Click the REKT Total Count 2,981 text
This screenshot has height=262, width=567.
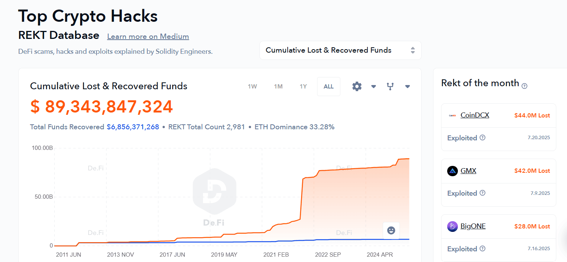pos(206,127)
